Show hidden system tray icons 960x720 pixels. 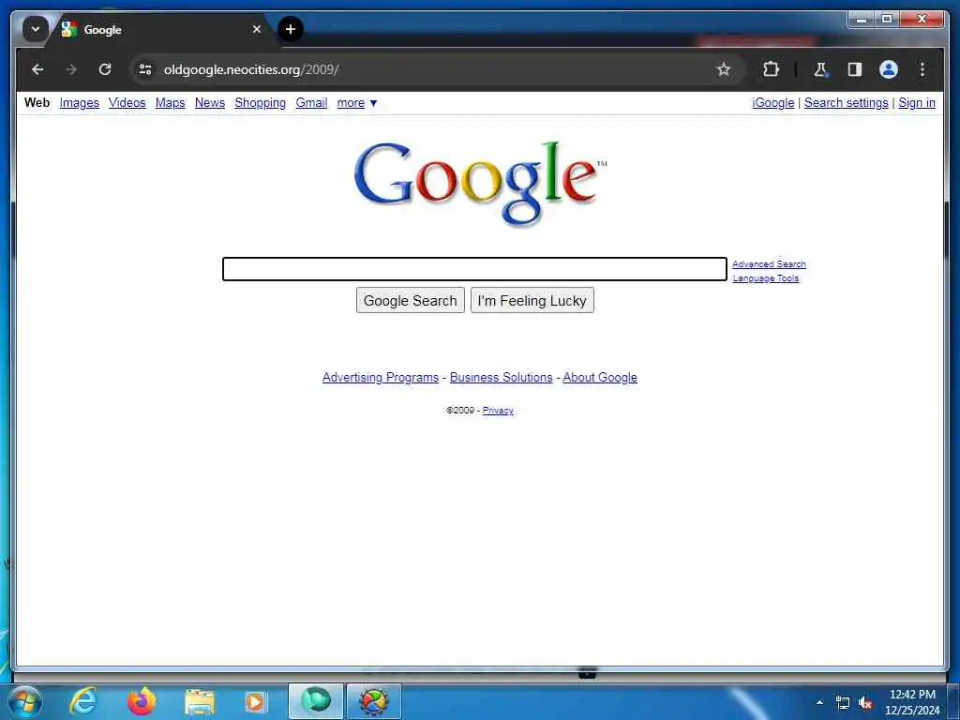(819, 702)
